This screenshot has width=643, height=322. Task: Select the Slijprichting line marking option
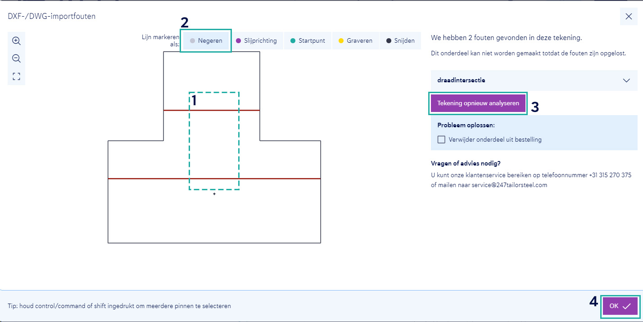[x=257, y=41]
